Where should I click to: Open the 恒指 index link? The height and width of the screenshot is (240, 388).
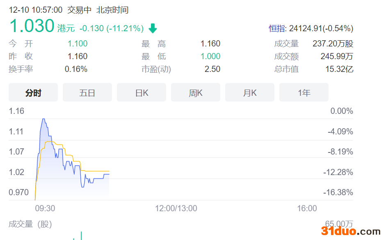(x=278, y=28)
